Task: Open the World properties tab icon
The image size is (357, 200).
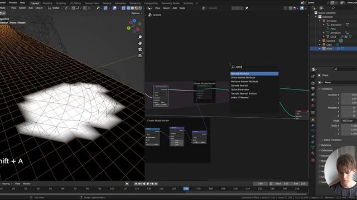Action: point(313,106)
